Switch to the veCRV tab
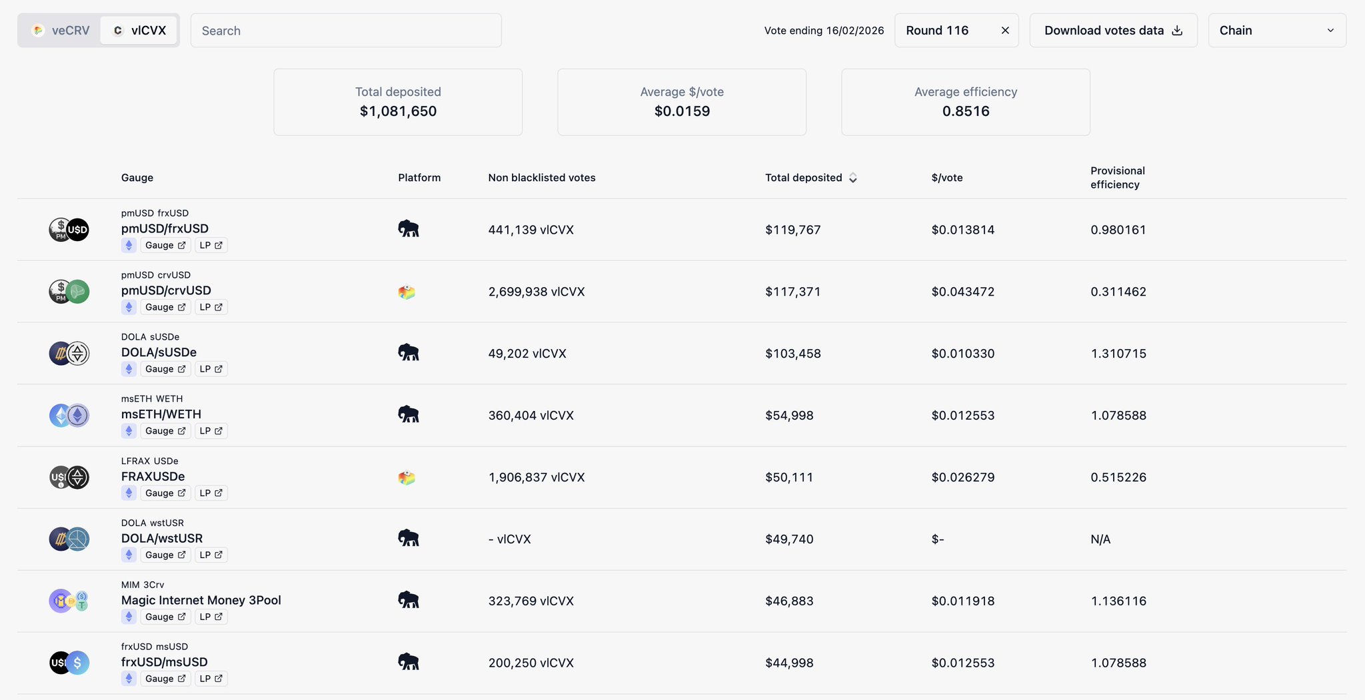 tap(61, 31)
